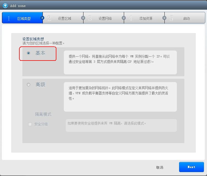
Task: Click the Next button
Action: (x=192, y=167)
